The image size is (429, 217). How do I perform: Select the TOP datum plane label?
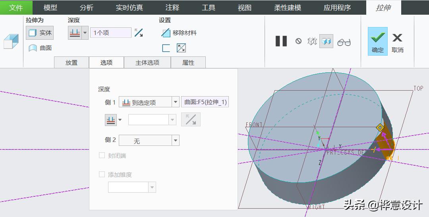(418, 88)
